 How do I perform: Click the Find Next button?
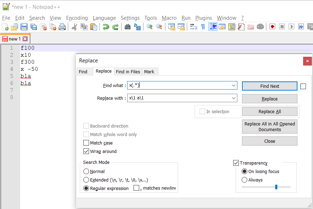coord(270,86)
